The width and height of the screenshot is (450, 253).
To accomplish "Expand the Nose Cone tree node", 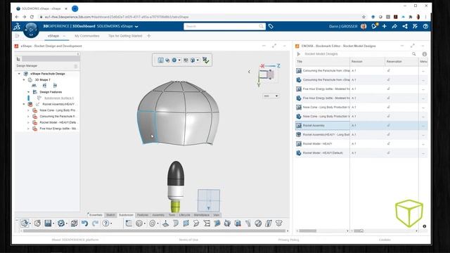I will [28, 110].
